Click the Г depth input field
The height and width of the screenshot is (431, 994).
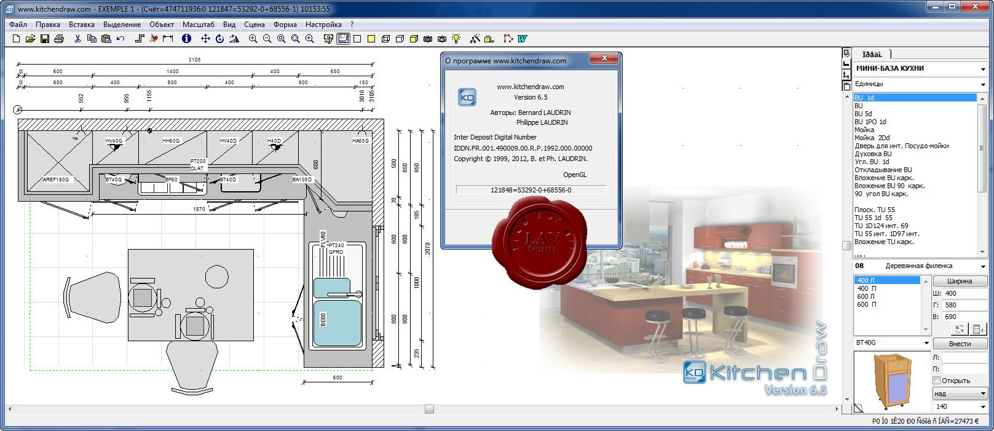point(965,305)
